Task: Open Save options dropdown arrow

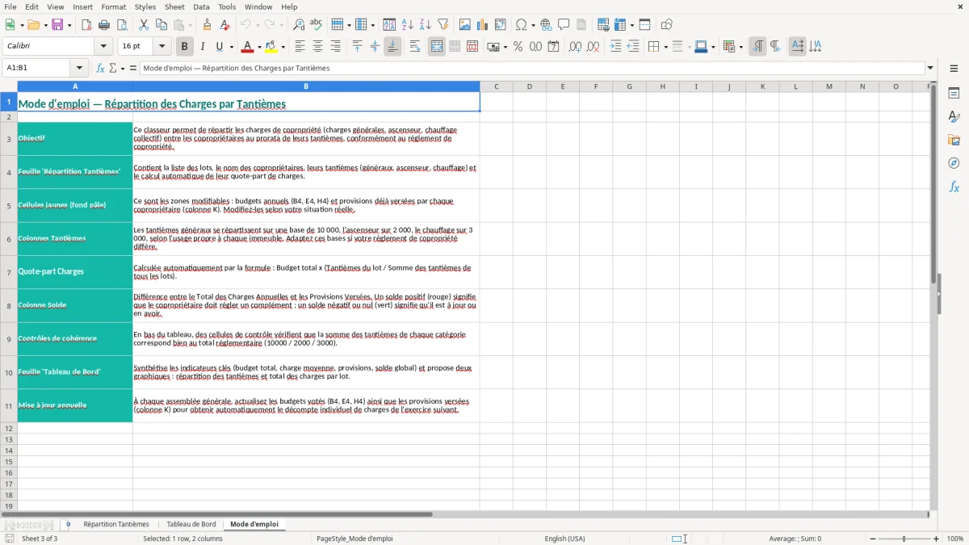Action: 69,25
